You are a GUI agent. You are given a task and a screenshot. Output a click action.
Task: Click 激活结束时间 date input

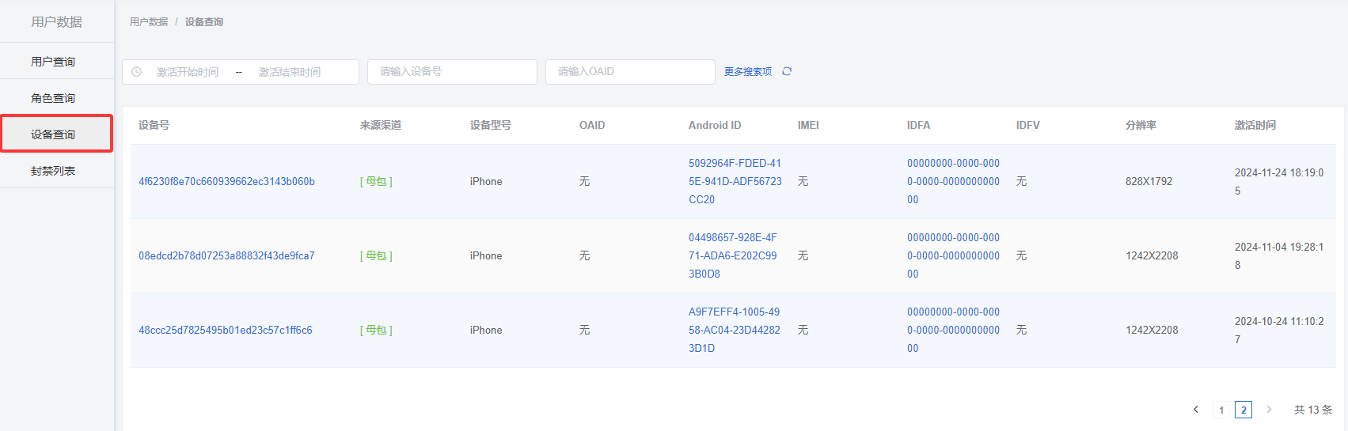[290, 72]
